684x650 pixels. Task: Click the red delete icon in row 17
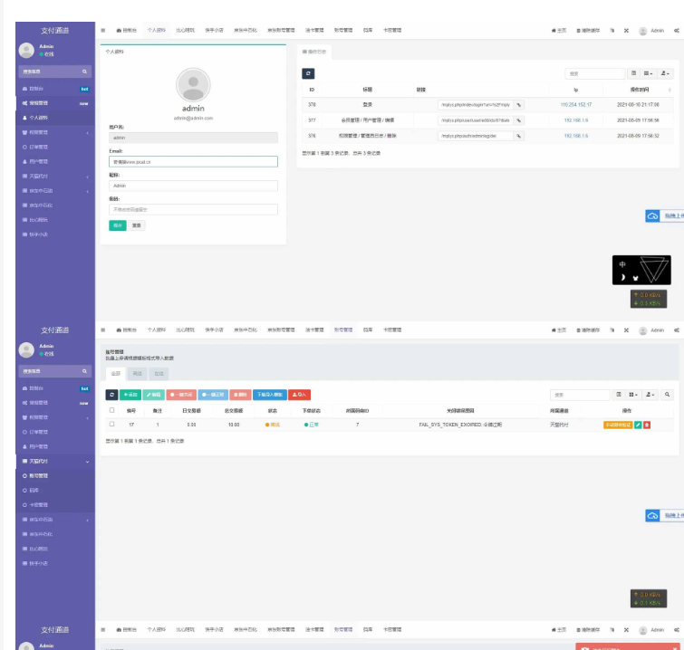[647, 424]
